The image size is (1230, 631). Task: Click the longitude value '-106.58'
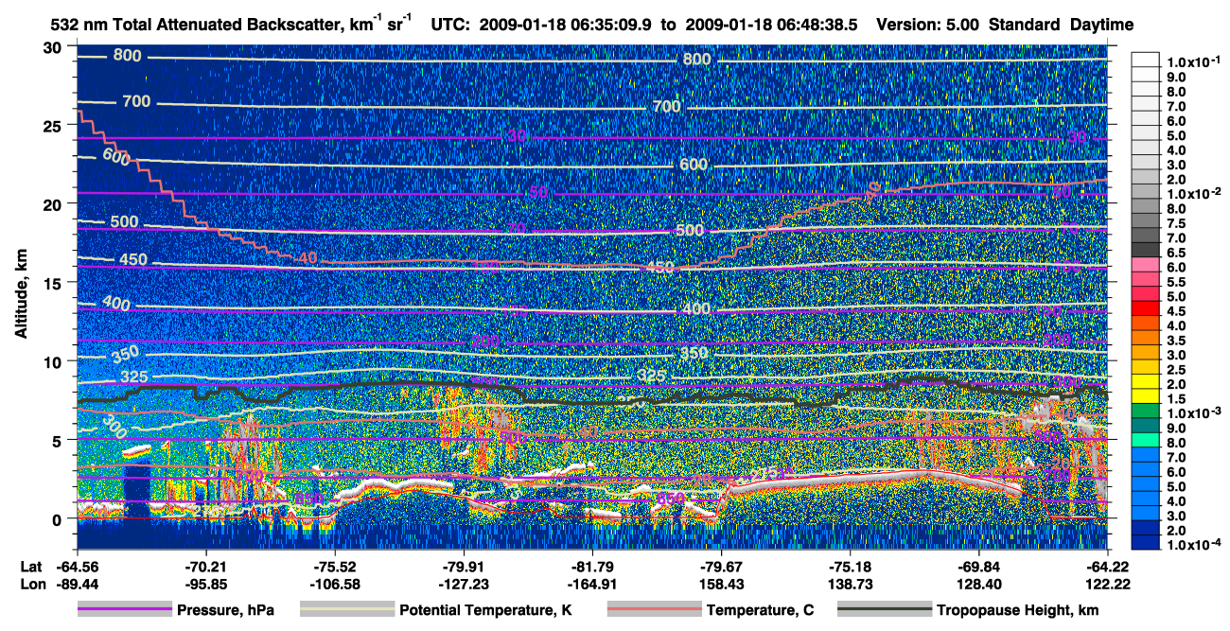click(x=335, y=584)
